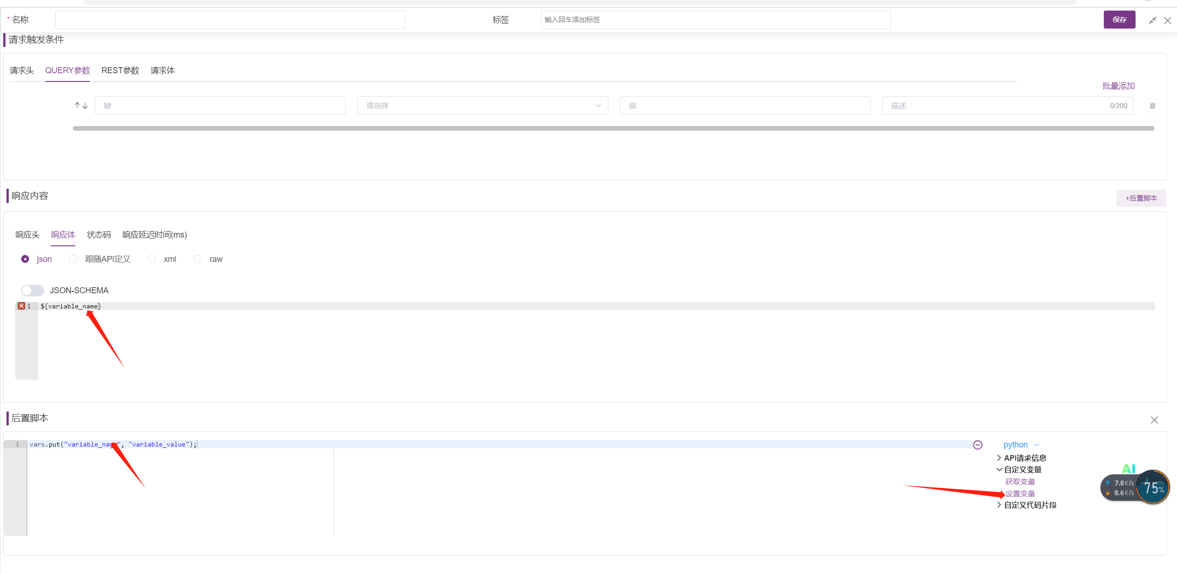Switch to the 状态码 tab
The width and height of the screenshot is (1177, 574).
(98, 234)
